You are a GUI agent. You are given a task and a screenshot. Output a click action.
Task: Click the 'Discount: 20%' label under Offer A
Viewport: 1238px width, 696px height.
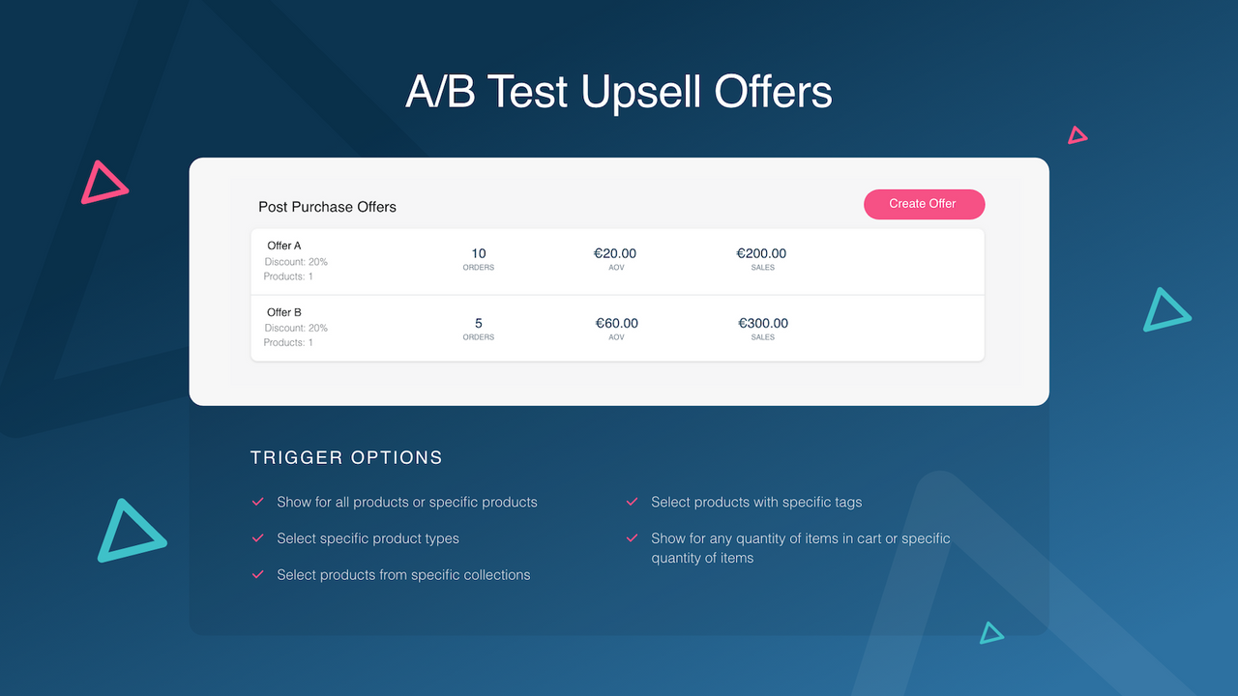[x=296, y=261]
